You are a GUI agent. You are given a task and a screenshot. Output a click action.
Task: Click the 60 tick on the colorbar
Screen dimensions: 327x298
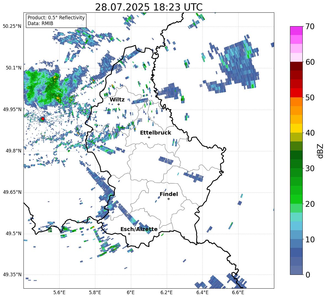pyautogui.click(x=310, y=62)
